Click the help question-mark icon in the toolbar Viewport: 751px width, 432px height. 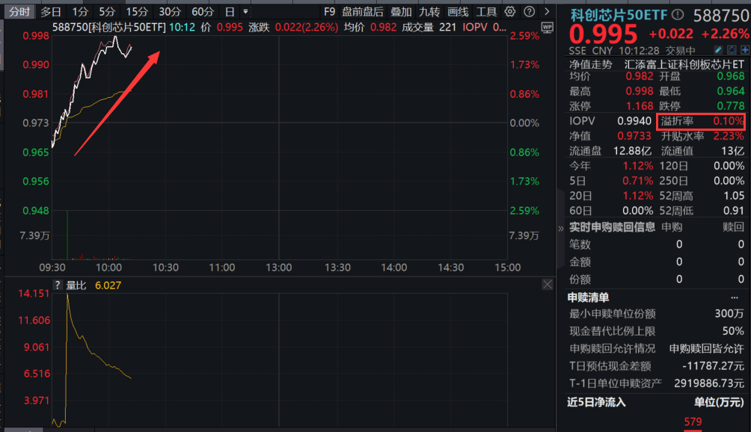pos(529,11)
